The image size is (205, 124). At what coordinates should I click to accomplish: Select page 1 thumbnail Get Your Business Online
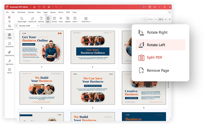click(x=42, y=47)
